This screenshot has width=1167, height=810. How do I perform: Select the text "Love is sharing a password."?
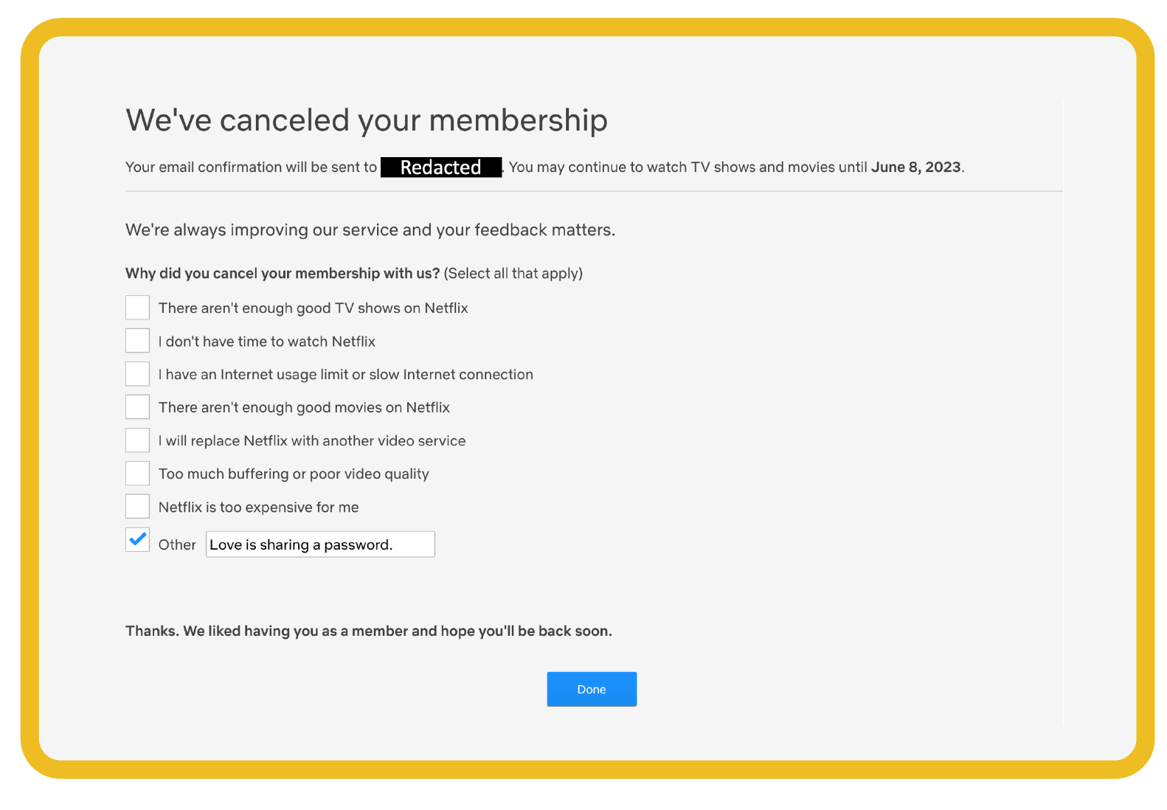(x=299, y=544)
